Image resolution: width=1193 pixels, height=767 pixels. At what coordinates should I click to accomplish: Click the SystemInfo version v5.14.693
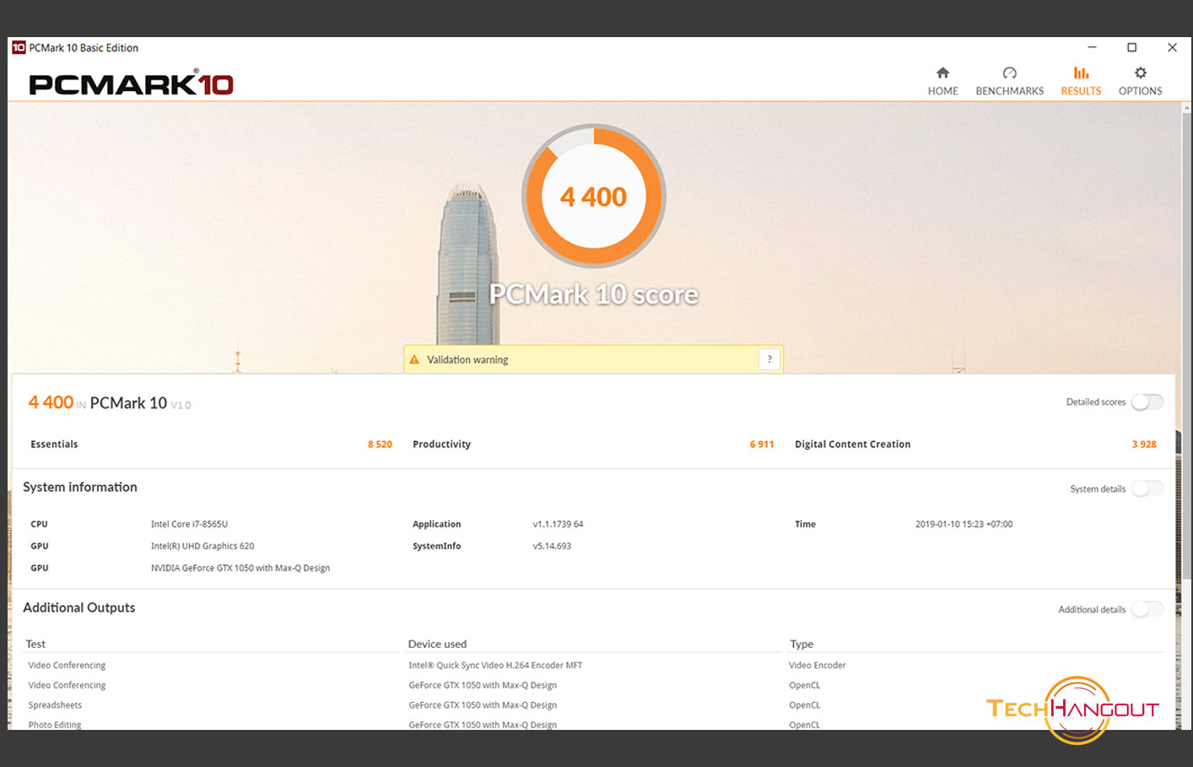pyautogui.click(x=552, y=546)
